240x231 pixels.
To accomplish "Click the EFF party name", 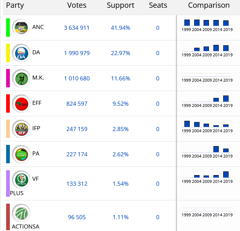I will (37, 103).
